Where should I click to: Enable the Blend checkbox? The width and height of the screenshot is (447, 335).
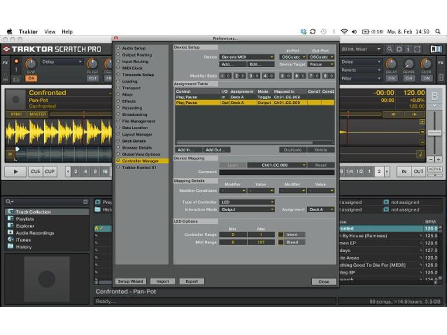[x=282, y=242]
